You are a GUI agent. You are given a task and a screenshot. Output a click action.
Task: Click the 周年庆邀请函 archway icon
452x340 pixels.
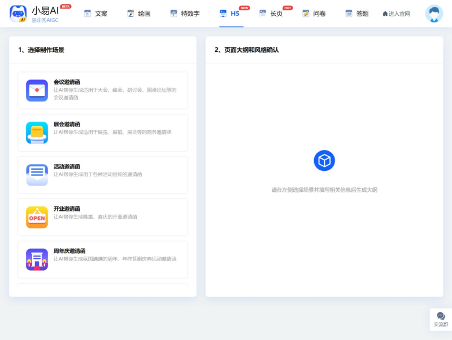tap(37, 259)
